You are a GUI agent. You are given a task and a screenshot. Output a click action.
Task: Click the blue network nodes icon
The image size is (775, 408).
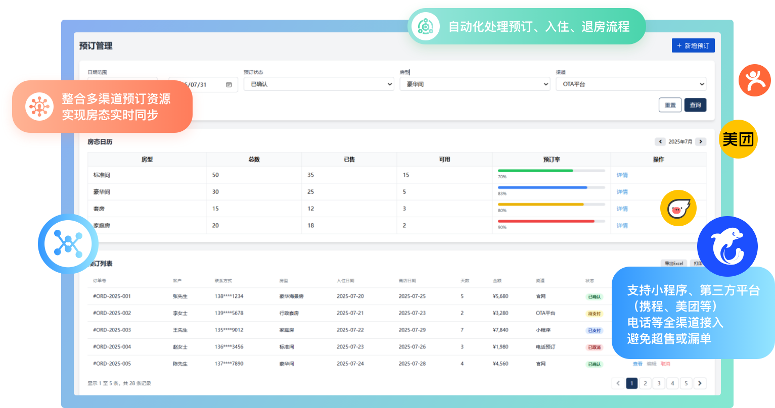tap(68, 244)
